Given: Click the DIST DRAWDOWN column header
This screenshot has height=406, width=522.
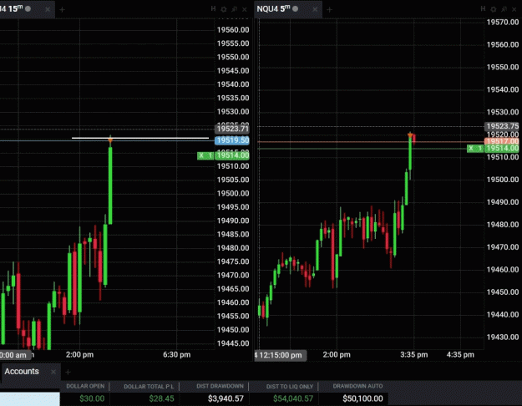Looking at the screenshot, I should (220, 386).
